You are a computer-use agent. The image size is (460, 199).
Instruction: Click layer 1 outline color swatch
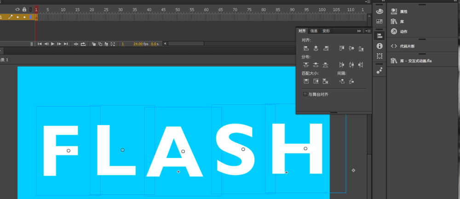point(30,17)
